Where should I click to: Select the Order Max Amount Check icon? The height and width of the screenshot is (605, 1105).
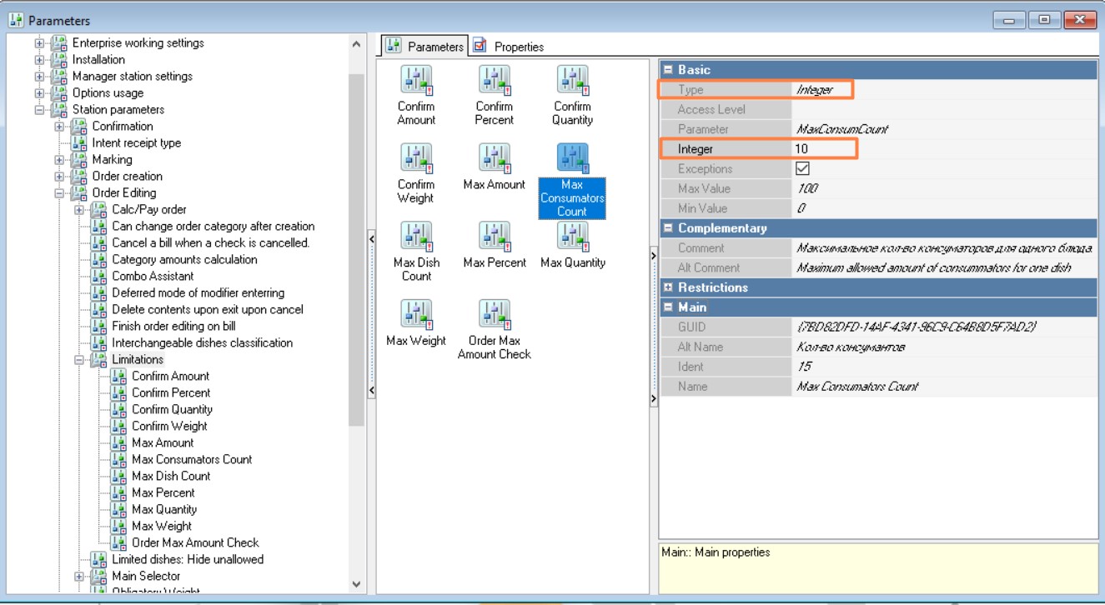pyautogui.click(x=494, y=315)
